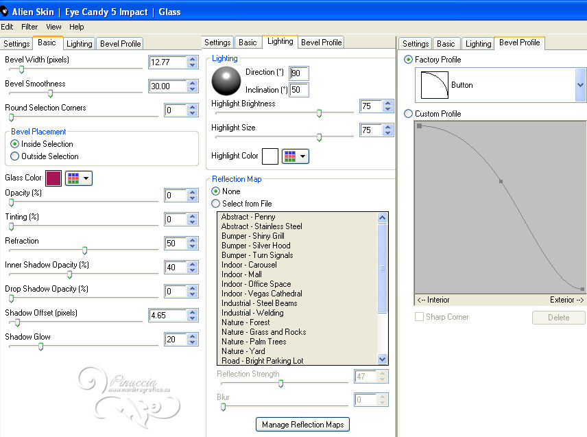
Task: Expand the Factory Profile Button dropdown
Action: click(580, 85)
